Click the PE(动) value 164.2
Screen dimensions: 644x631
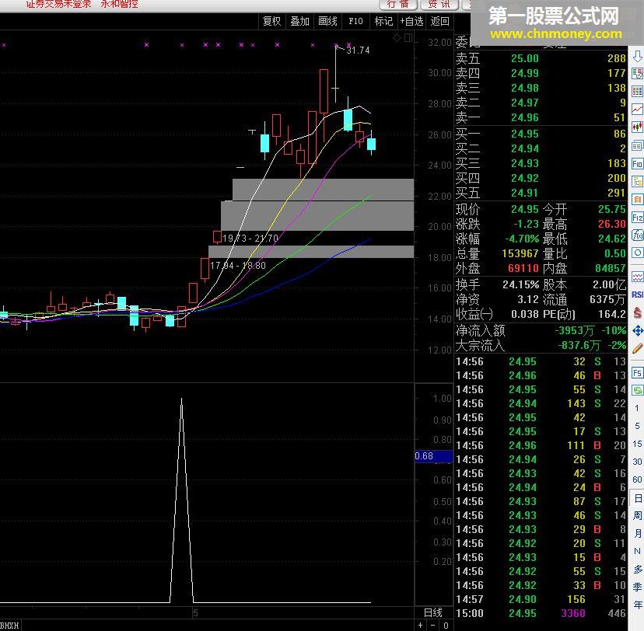(x=611, y=314)
